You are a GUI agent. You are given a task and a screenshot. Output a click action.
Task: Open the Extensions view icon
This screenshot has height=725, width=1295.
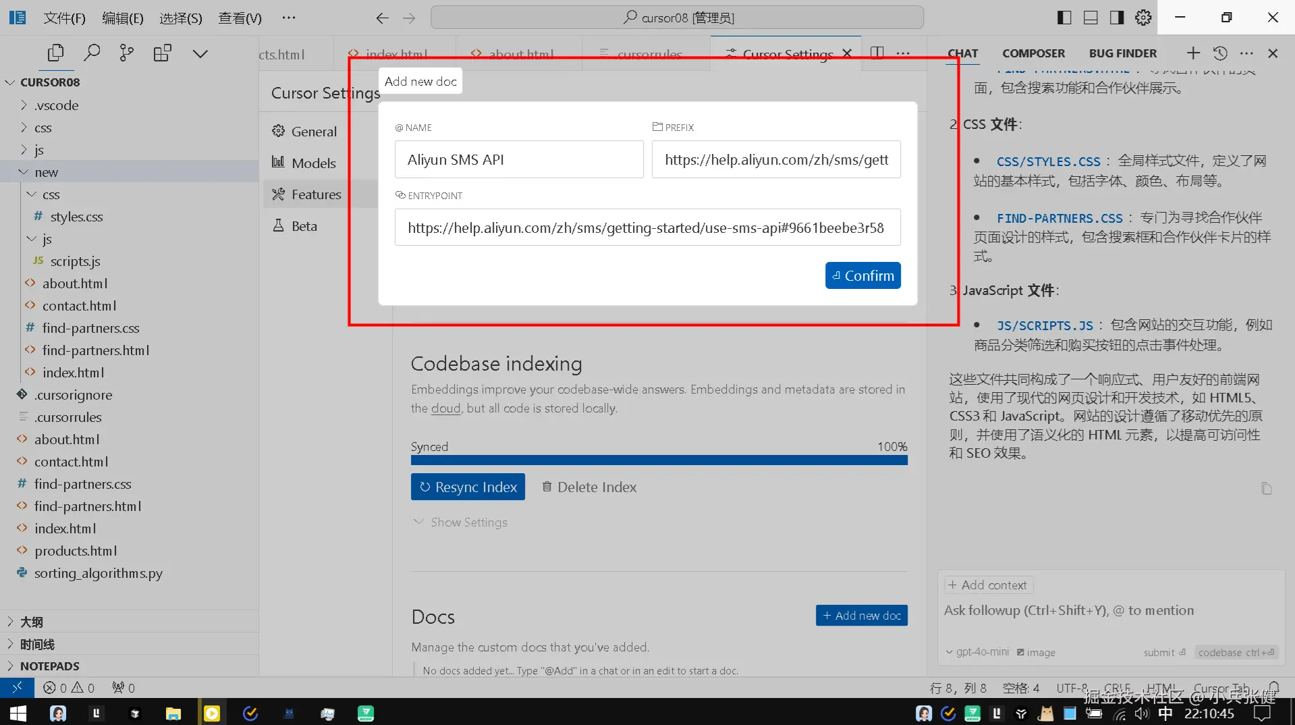[x=163, y=53]
